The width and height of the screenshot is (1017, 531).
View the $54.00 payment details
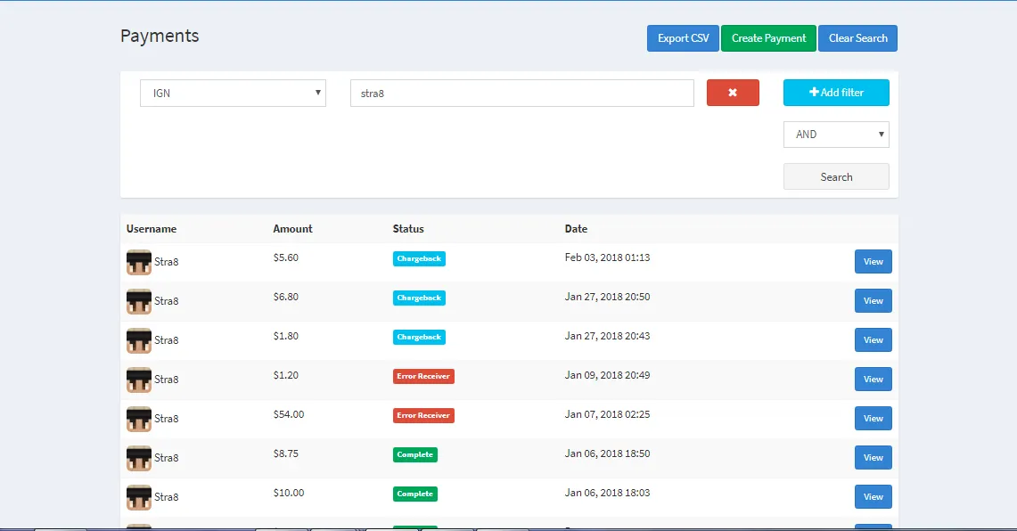coord(873,418)
